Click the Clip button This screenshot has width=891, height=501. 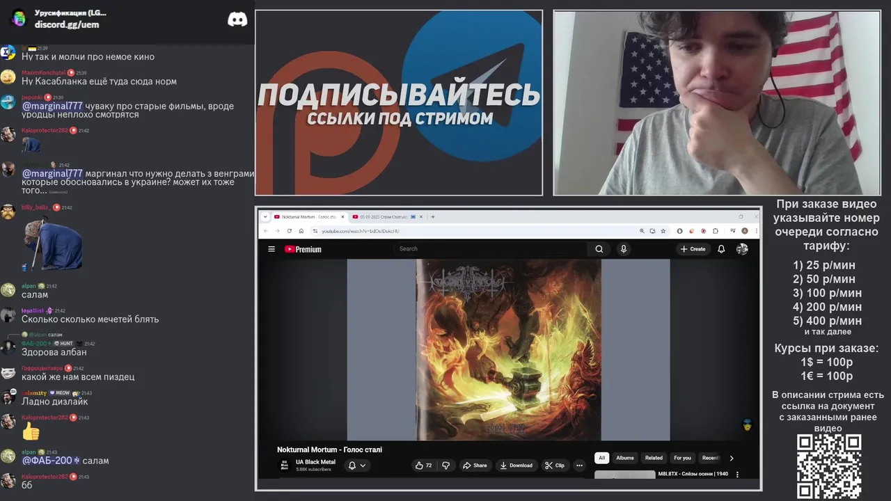tap(555, 466)
